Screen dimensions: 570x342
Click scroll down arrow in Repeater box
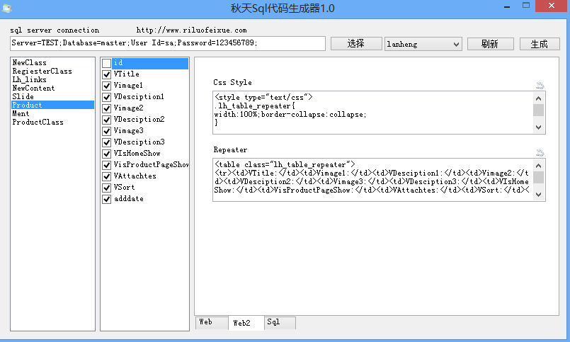point(539,195)
